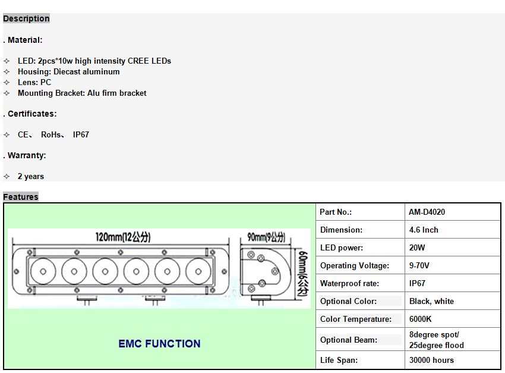Image resolution: width=505 pixels, height=373 pixels.
Task: Click the diamond bullet beside Lens: PC
Action: [7, 83]
